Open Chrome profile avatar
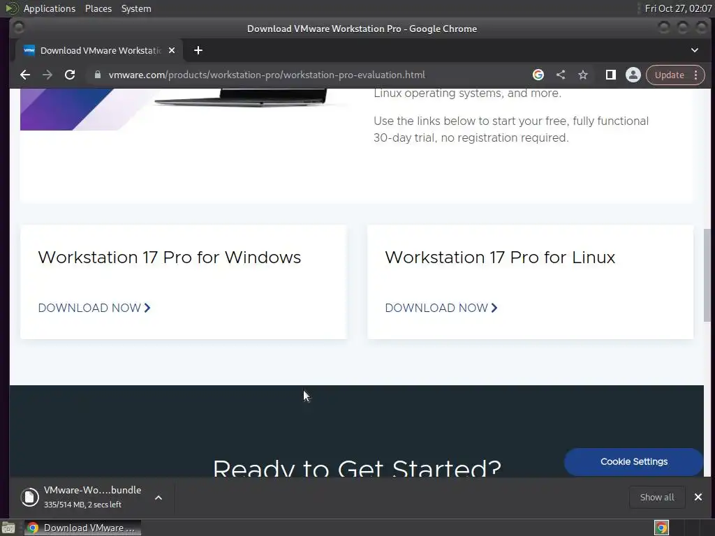 coord(633,75)
